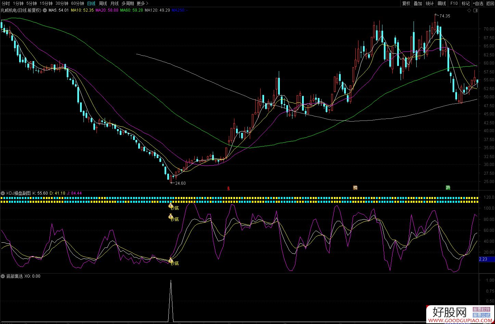Click the XG: 0.00 value

[x=32, y=276]
